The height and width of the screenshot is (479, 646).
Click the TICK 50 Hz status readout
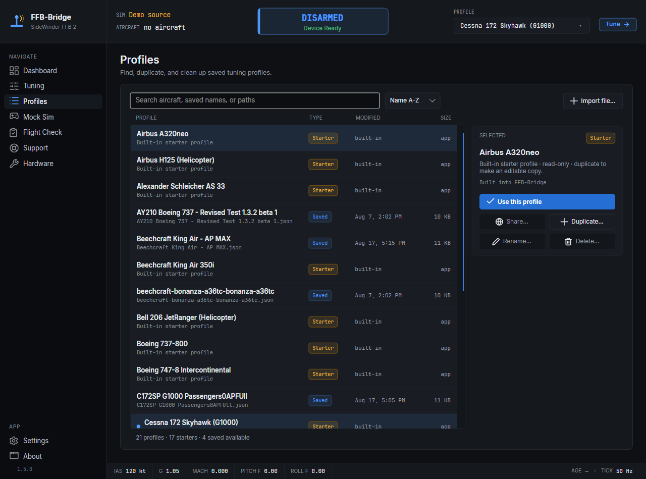pyautogui.click(x=617, y=471)
